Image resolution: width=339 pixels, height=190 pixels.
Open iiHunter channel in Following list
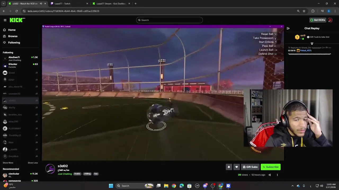tap(20, 65)
